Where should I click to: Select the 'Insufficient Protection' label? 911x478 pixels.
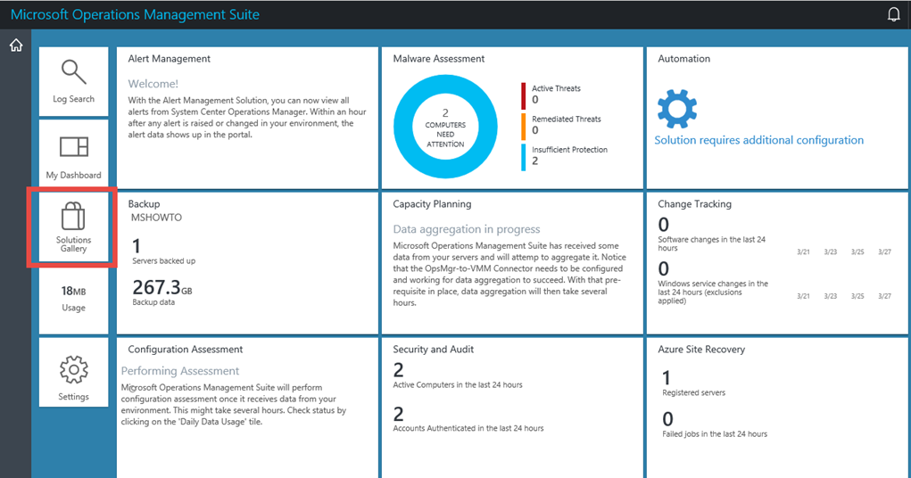[569, 149]
